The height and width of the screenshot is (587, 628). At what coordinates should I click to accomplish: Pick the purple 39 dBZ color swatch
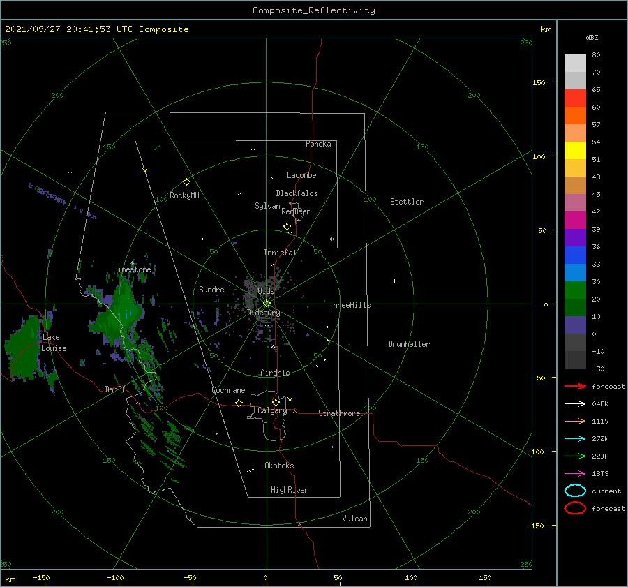pyautogui.click(x=575, y=237)
